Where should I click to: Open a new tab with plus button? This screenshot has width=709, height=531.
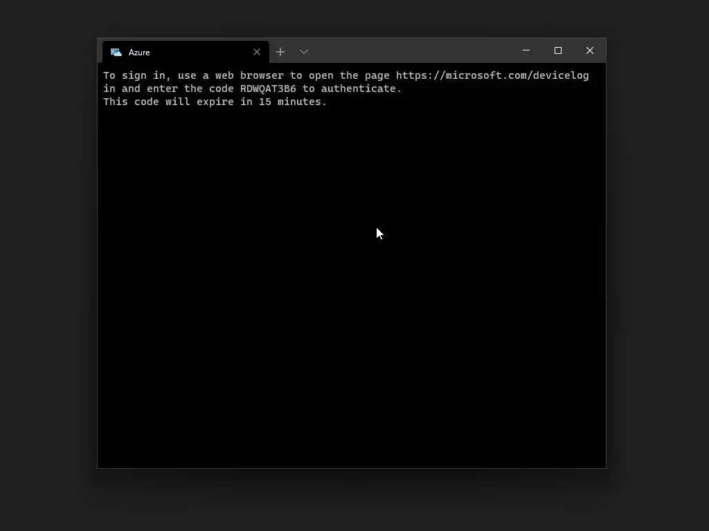pyautogui.click(x=280, y=52)
